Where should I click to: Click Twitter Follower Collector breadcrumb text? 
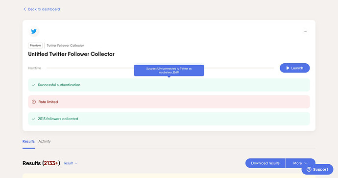pyautogui.click(x=65, y=46)
